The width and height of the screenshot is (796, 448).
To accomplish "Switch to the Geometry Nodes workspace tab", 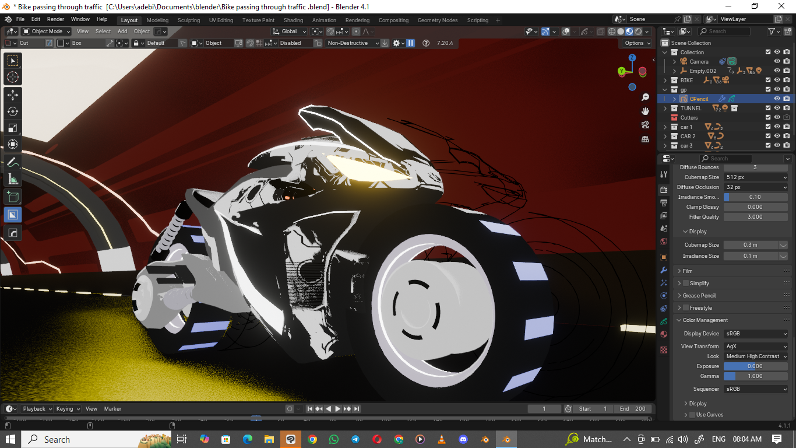I will pos(437,20).
